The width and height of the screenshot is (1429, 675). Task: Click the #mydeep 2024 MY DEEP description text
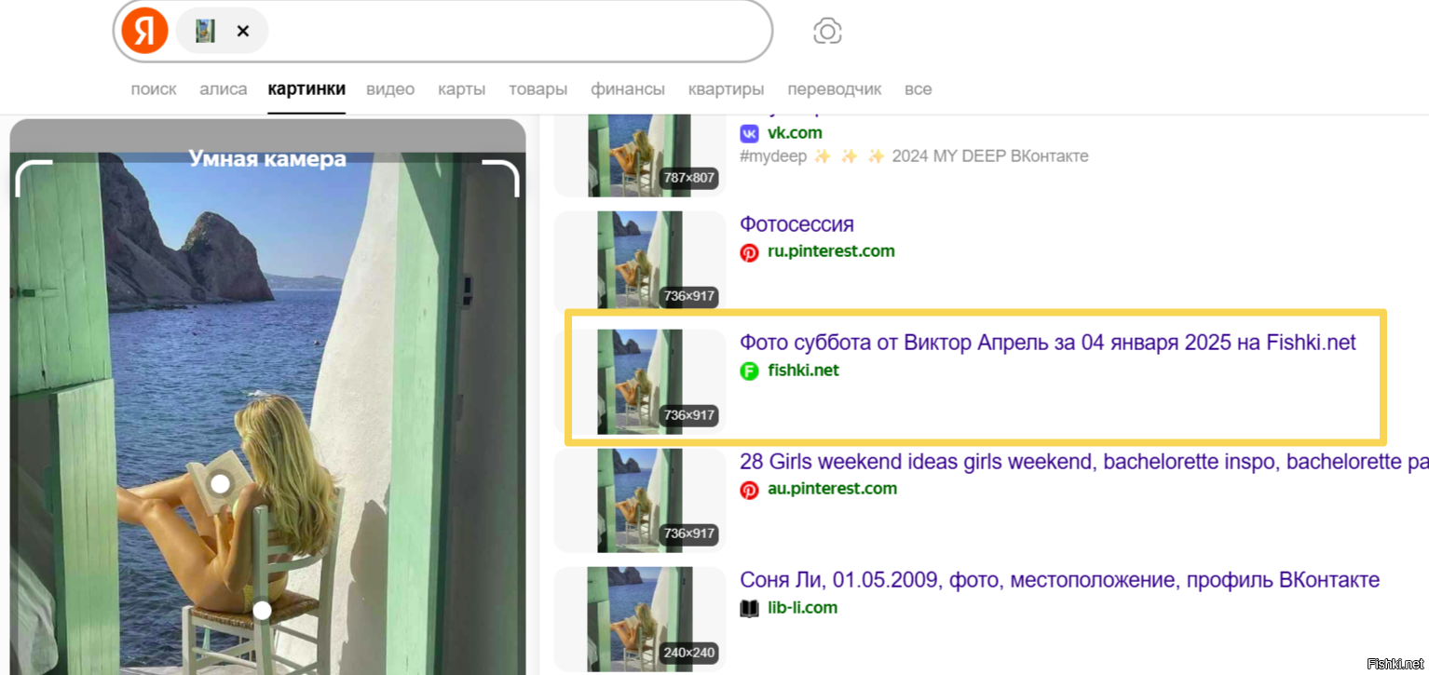914,156
